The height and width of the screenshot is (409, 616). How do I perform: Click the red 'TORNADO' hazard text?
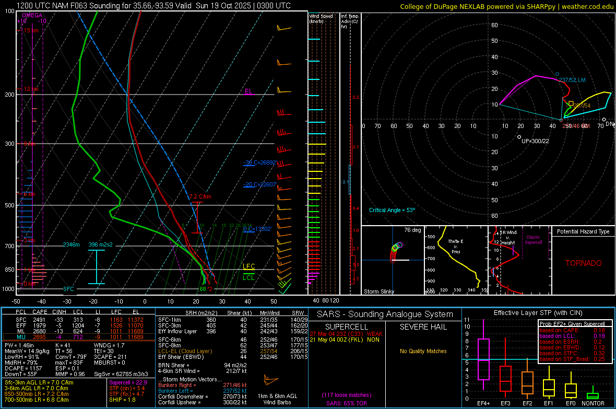[x=584, y=263]
